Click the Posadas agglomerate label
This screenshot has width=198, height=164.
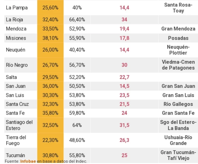pyautogui.click(x=178, y=38)
